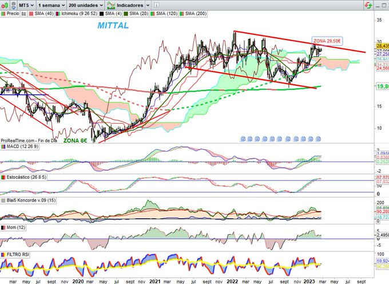Image resolution: width=389 pixels, height=284 pixels.
Task: Click the rightmost blue event marker
Action: [x=319, y=139]
